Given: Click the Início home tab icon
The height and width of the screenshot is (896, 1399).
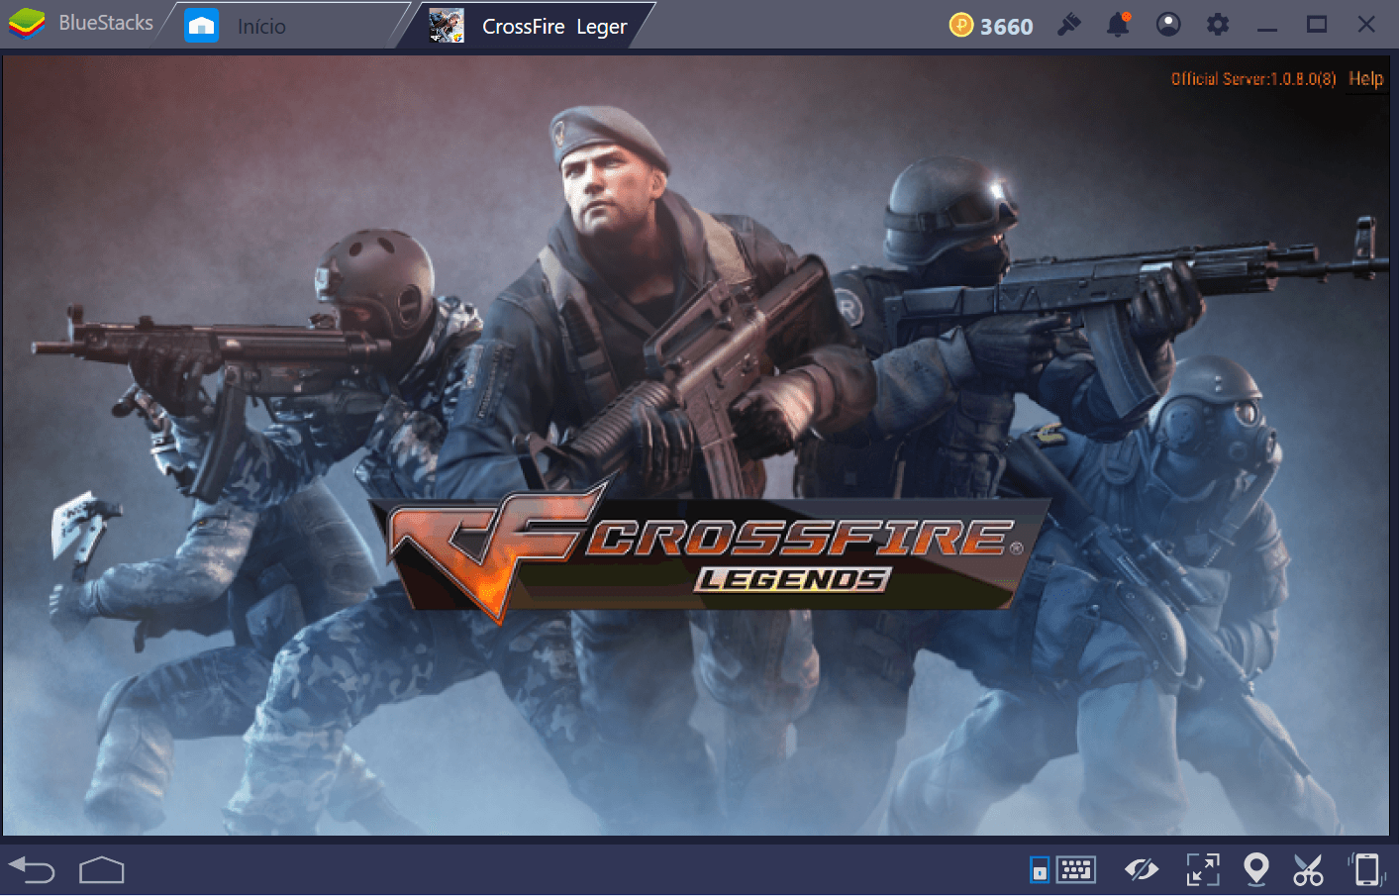Looking at the screenshot, I should point(202,26).
